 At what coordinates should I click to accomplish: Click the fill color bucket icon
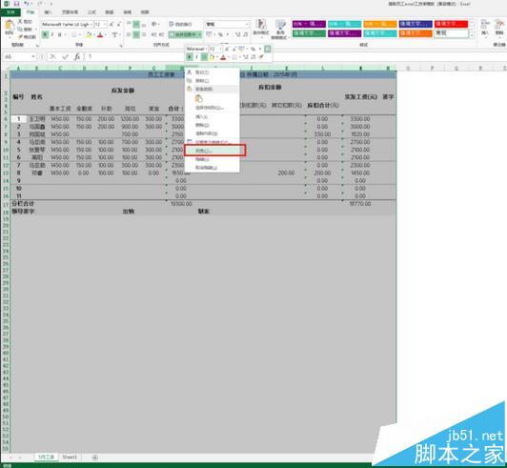[89, 34]
